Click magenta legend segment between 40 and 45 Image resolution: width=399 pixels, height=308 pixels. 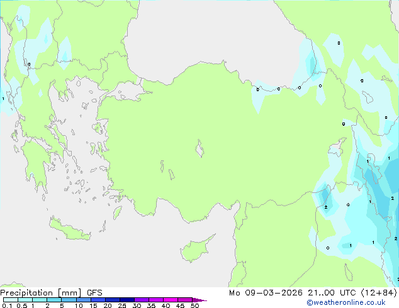(171, 300)
